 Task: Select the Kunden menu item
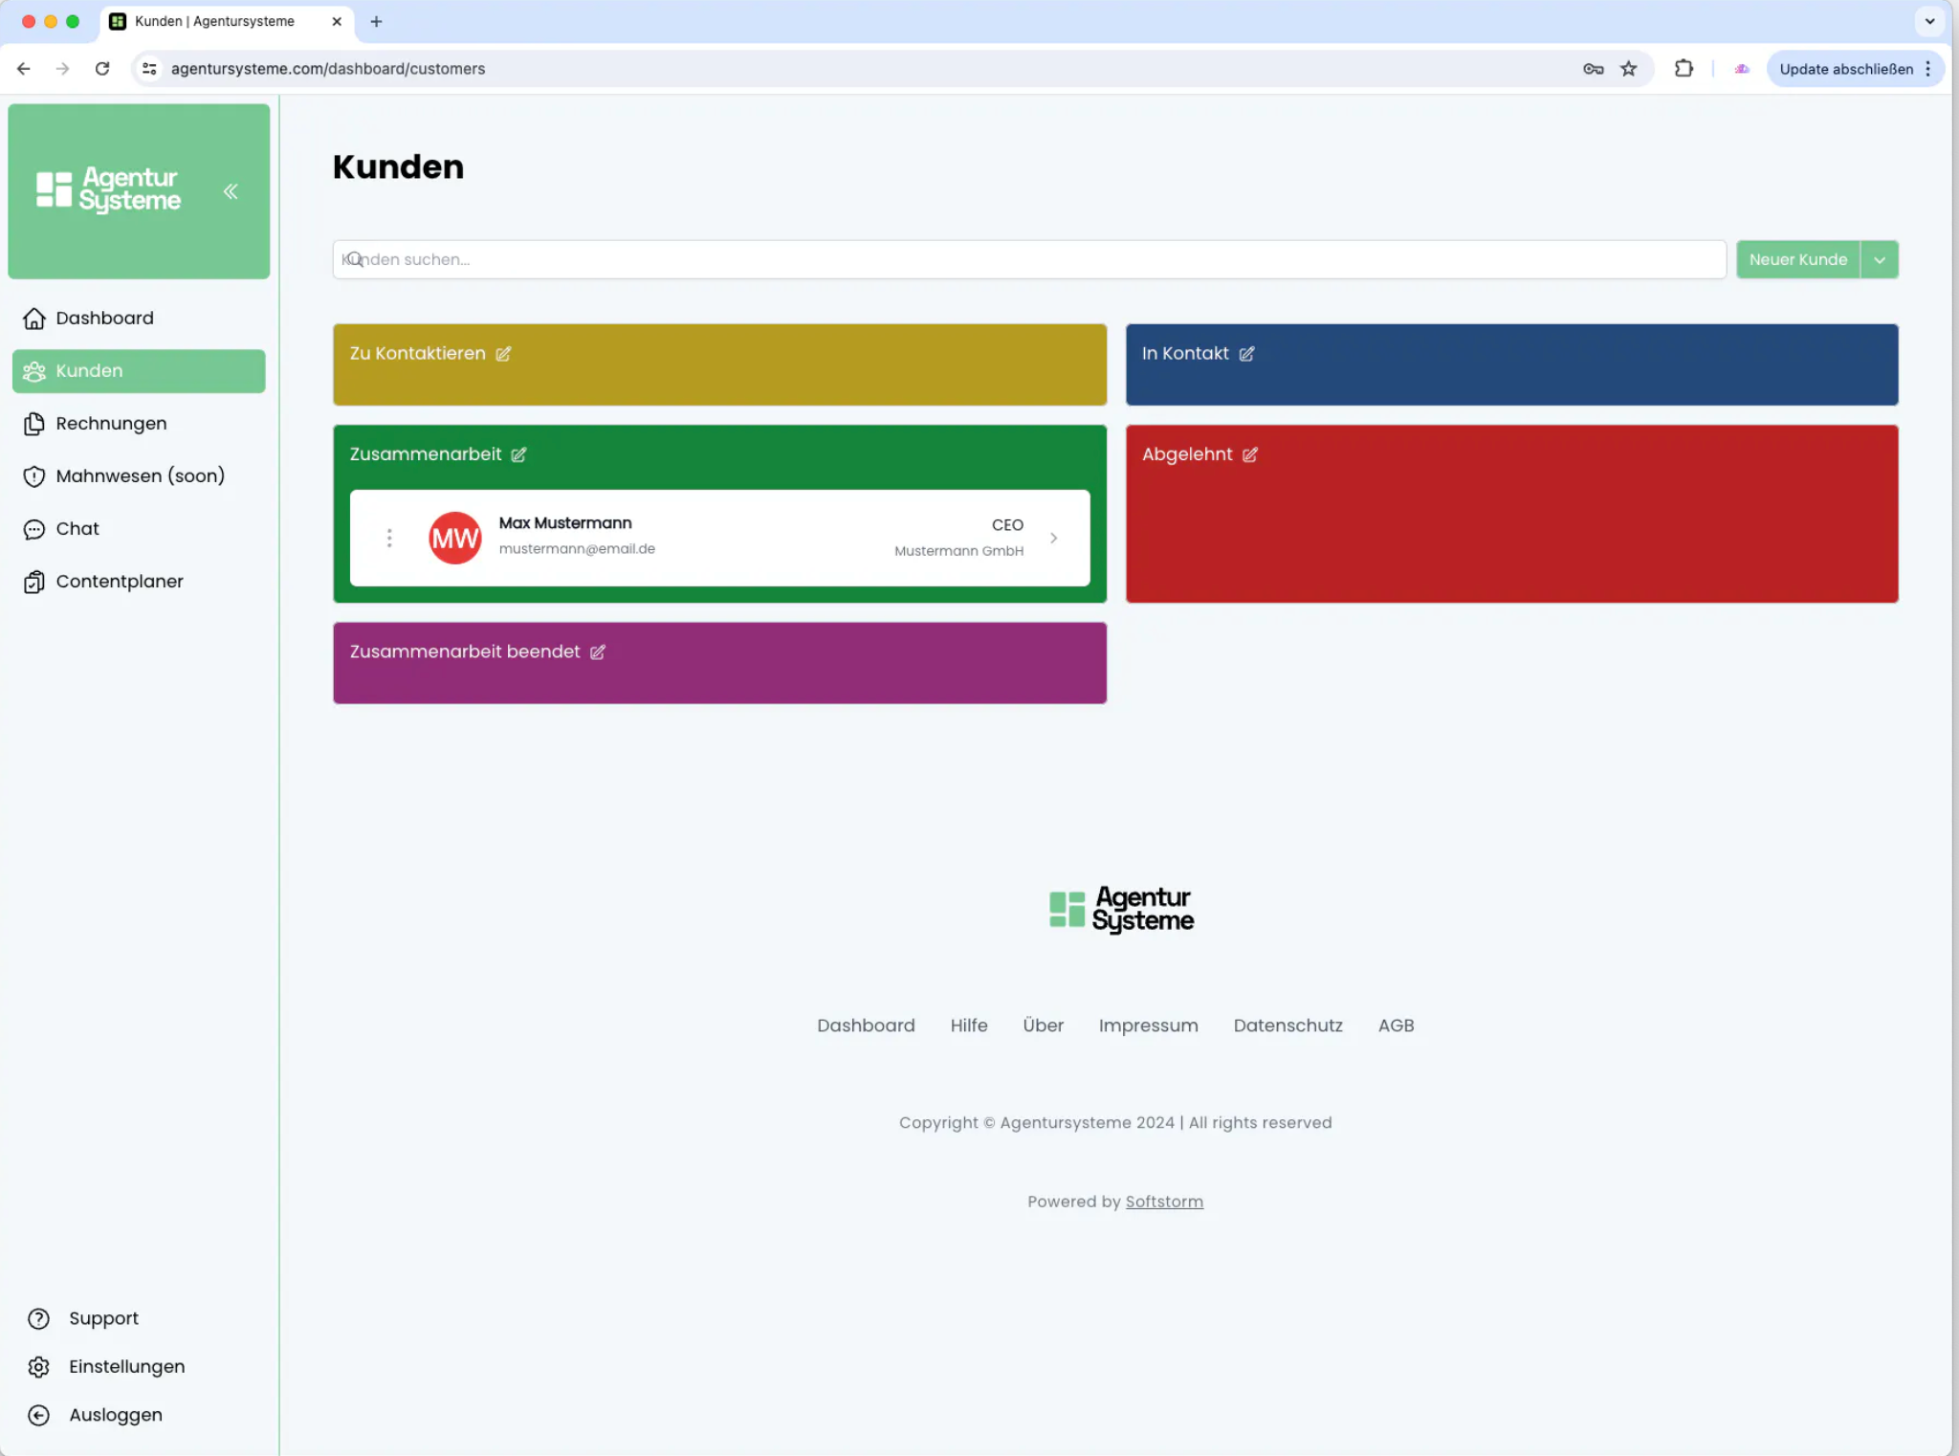pos(138,370)
